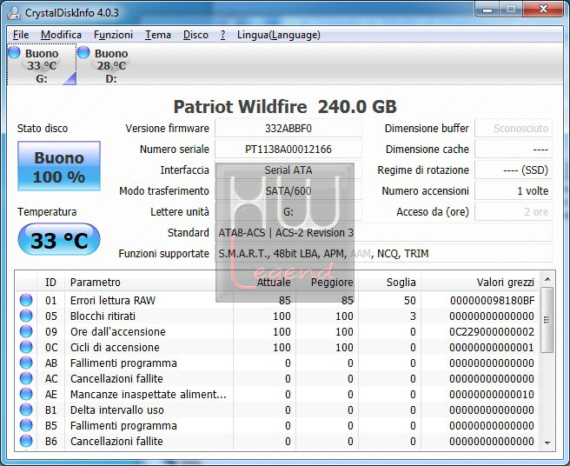Click status icon for Errori lettura RAW

(26, 300)
